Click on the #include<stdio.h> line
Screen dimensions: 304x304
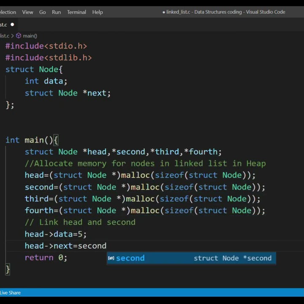pyautogui.click(x=46, y=46)
